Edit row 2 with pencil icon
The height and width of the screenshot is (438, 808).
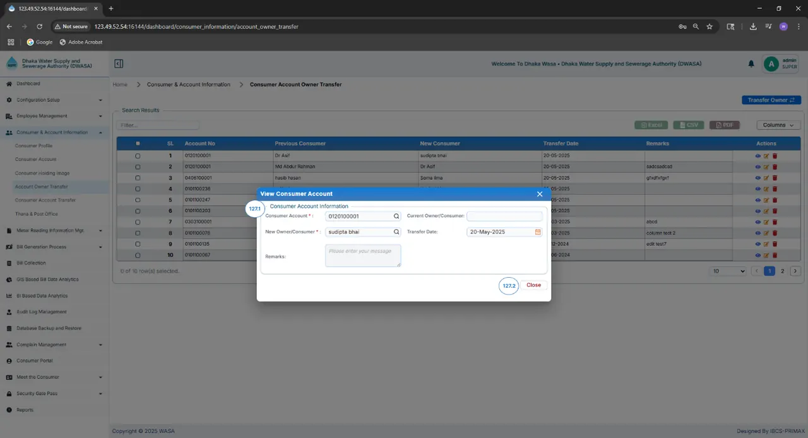[x=766, y=167]
